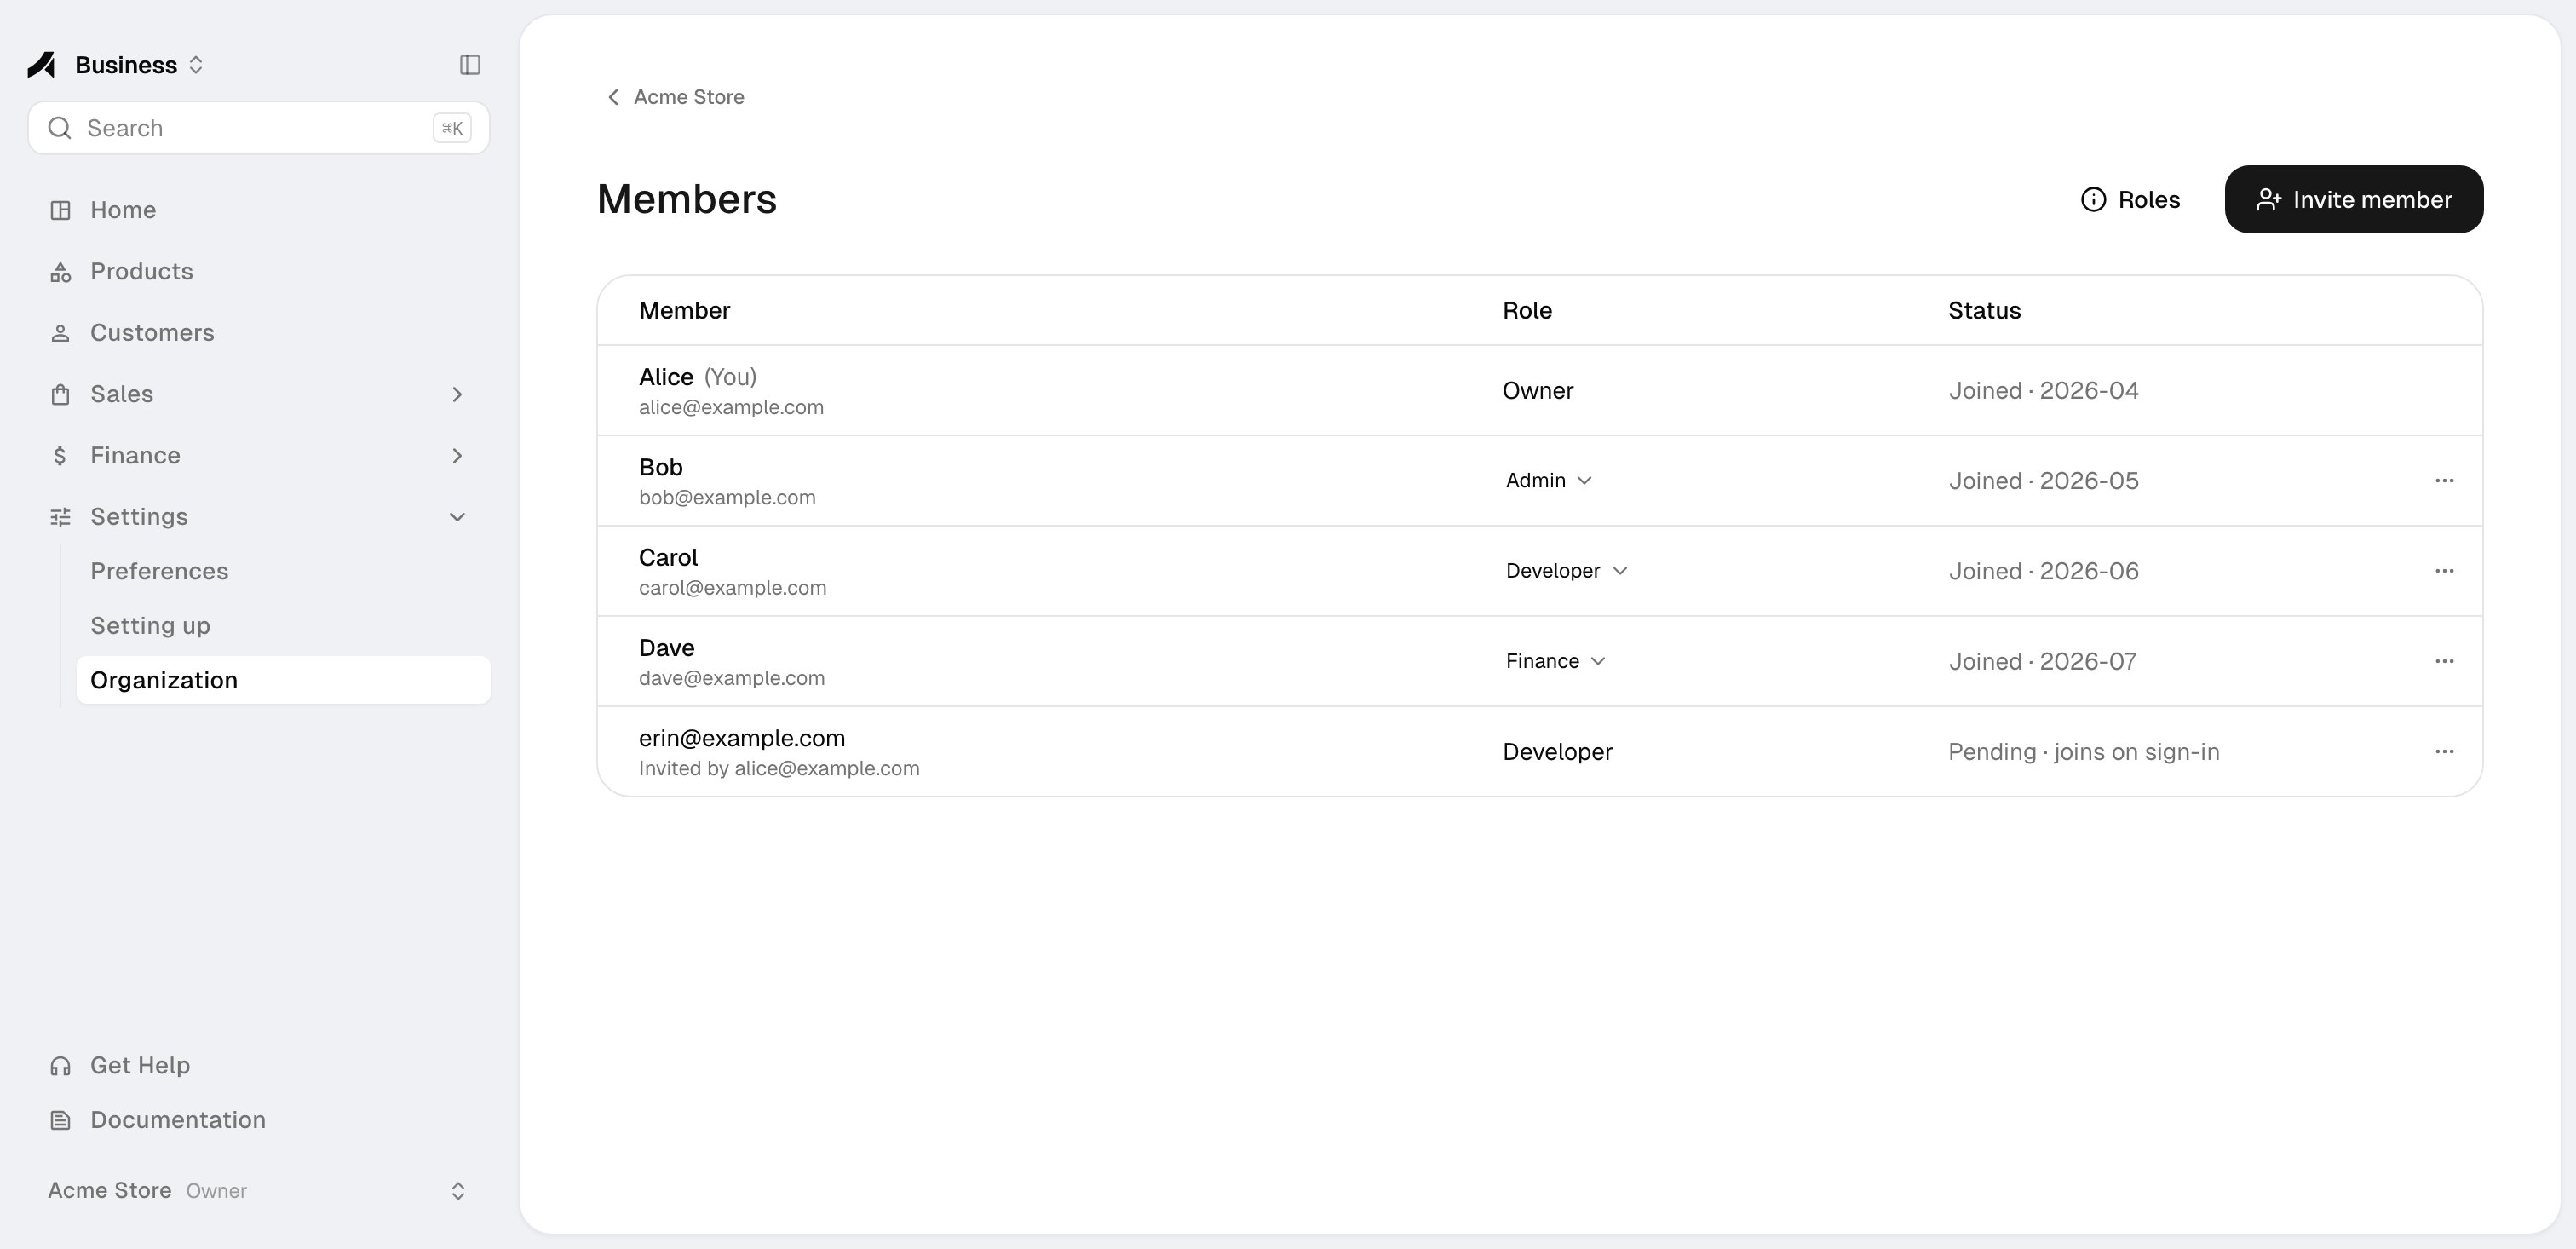Expand the Sales menu

pyautogui.click(x=258, y=394)
